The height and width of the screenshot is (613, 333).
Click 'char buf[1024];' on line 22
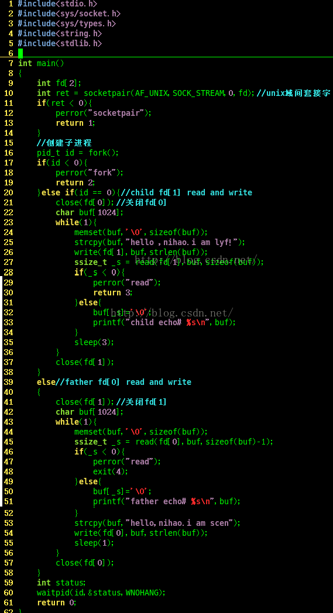tap(90, 213)
